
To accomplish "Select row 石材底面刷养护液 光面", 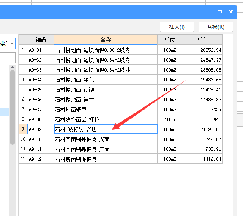I will (106, 139).
